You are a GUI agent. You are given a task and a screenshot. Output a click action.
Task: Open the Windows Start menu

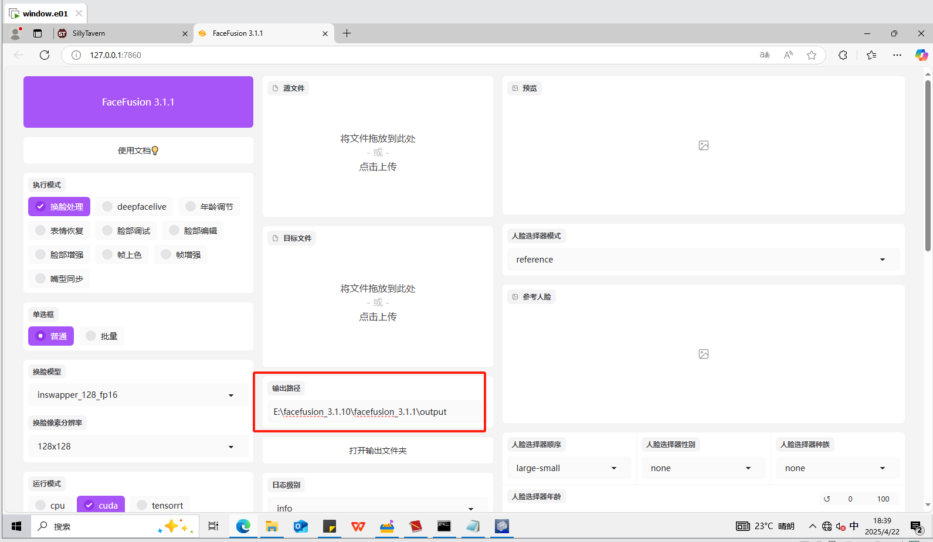(x=16, y=526)
